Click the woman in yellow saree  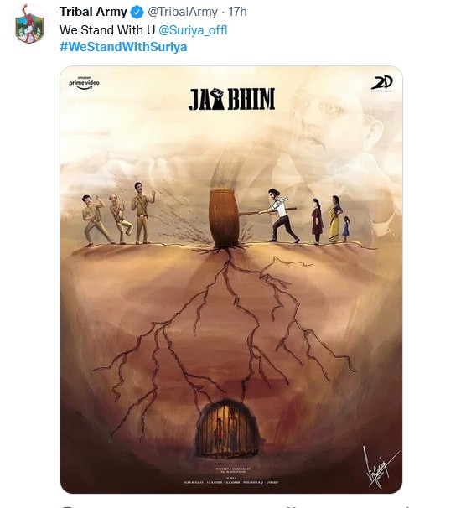[x=335, y=219]
